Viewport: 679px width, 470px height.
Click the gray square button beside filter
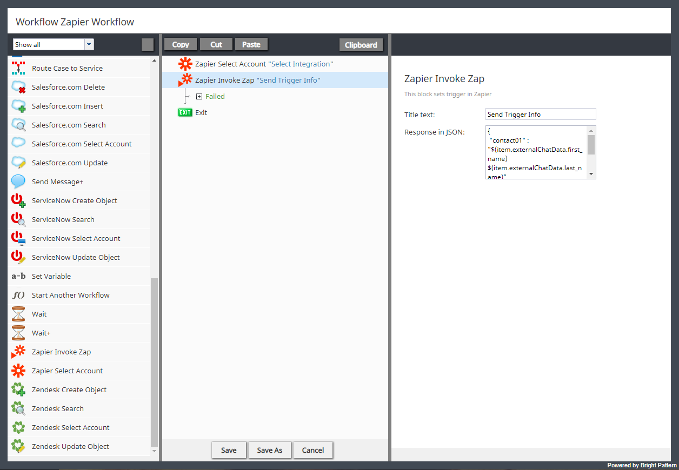tap(148, 45)
